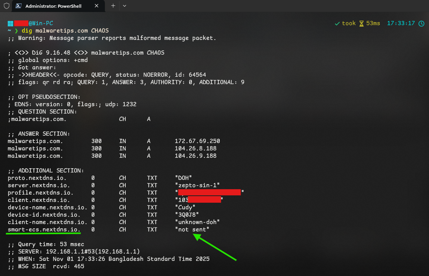Click the "unknown-doh" value

pos(197,222)
